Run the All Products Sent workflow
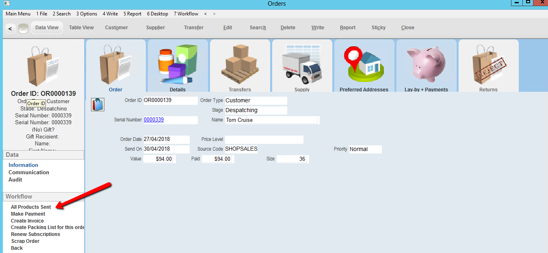The image size is (548, 253). (x=31, y=207)
